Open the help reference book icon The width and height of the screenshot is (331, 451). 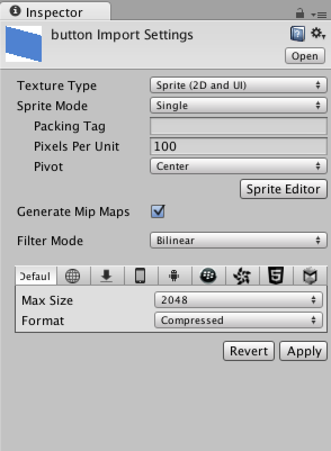[298, 34]
